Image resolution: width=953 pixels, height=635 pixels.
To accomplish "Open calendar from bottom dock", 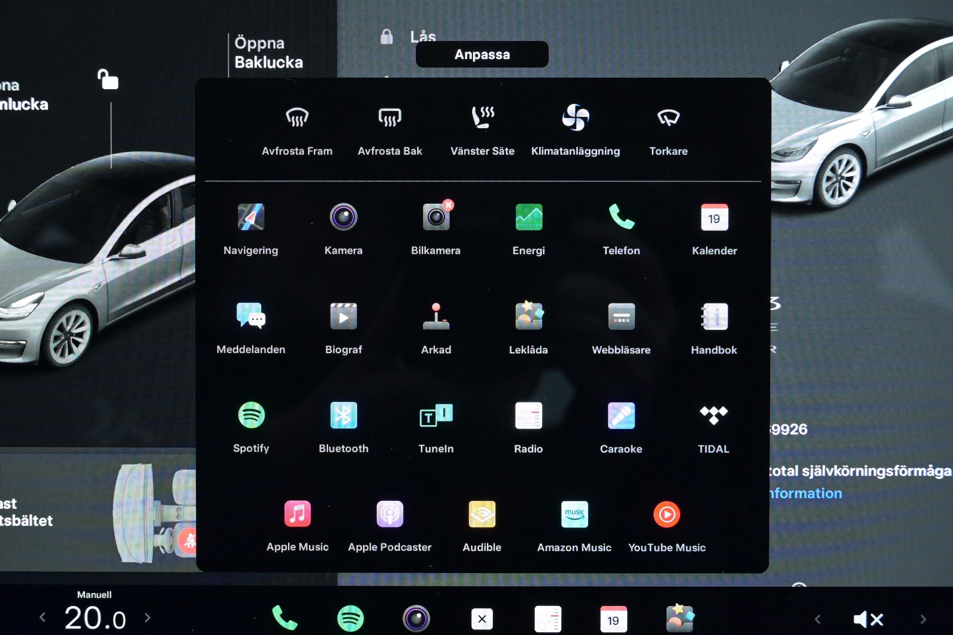I will [613, 619].
